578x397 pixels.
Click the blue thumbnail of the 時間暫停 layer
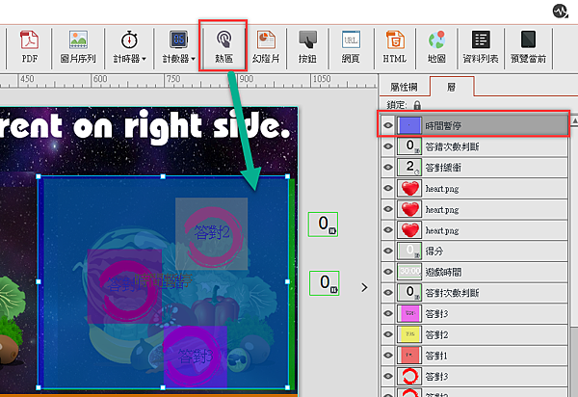click(409, 125)
